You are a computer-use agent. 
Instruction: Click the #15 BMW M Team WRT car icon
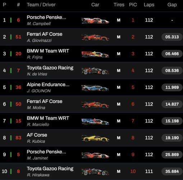[x=95, y=122]
